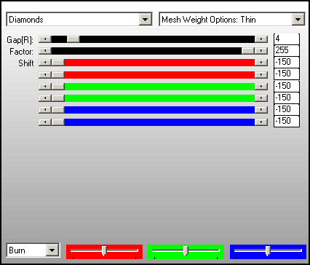Click the Gap[R] slider thumb
The width and height of the screenshot is (310, 265).
(73, 39)
